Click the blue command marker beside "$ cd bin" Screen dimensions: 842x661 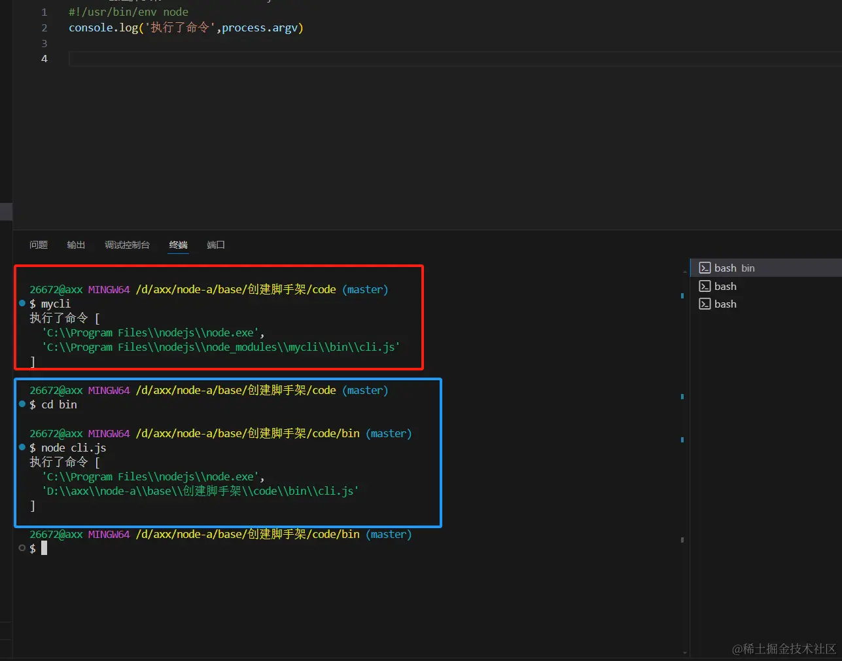(22, 404)
